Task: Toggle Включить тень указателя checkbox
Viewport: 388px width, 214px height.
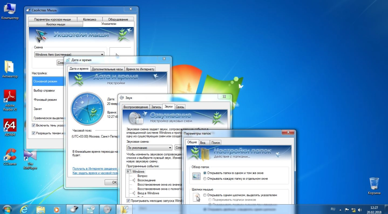Action: 34,125
